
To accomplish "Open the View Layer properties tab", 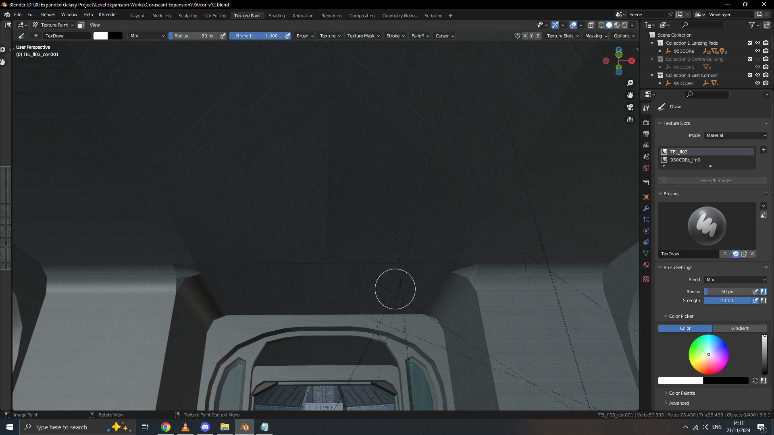I will (646, 145).
